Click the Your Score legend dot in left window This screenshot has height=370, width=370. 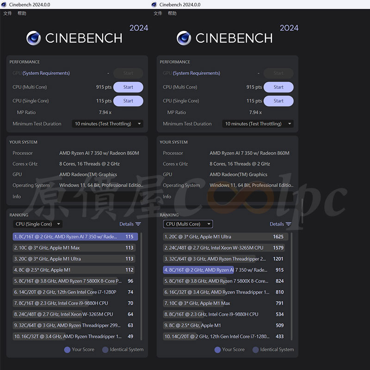(x=67, y=350)
